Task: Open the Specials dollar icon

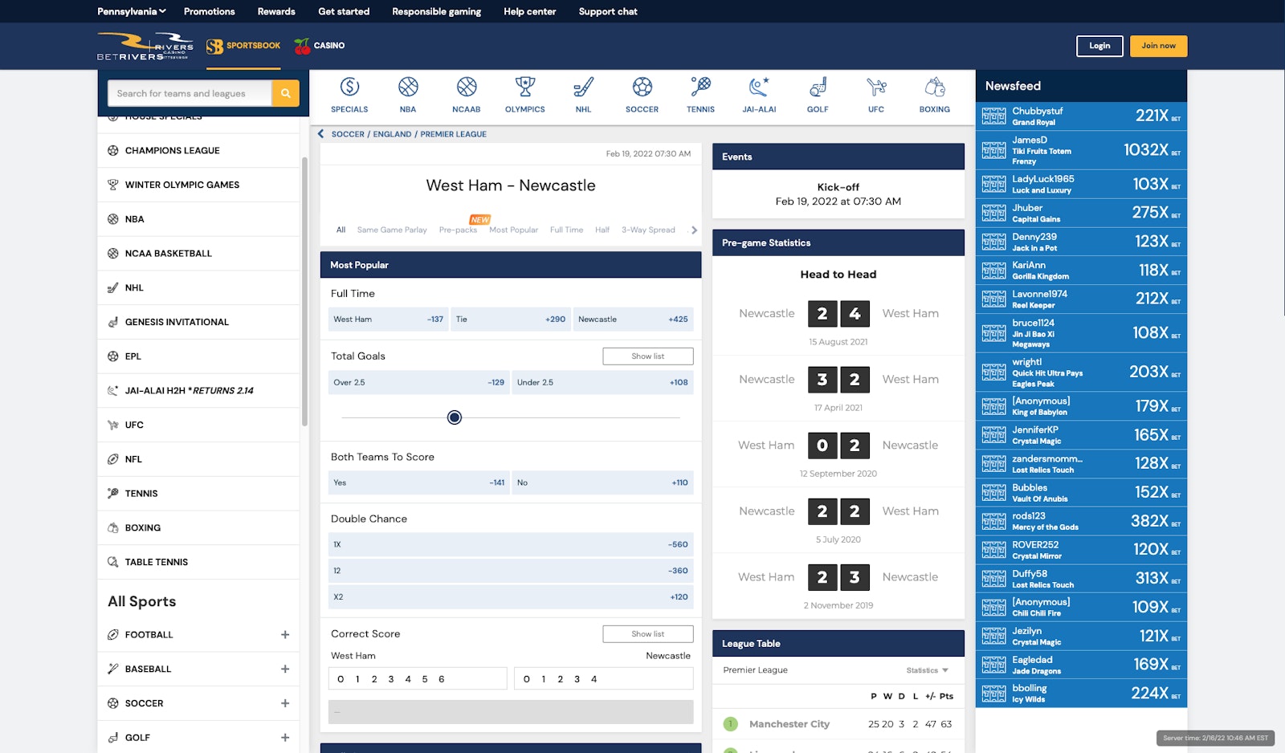Action: click(349, 87)
